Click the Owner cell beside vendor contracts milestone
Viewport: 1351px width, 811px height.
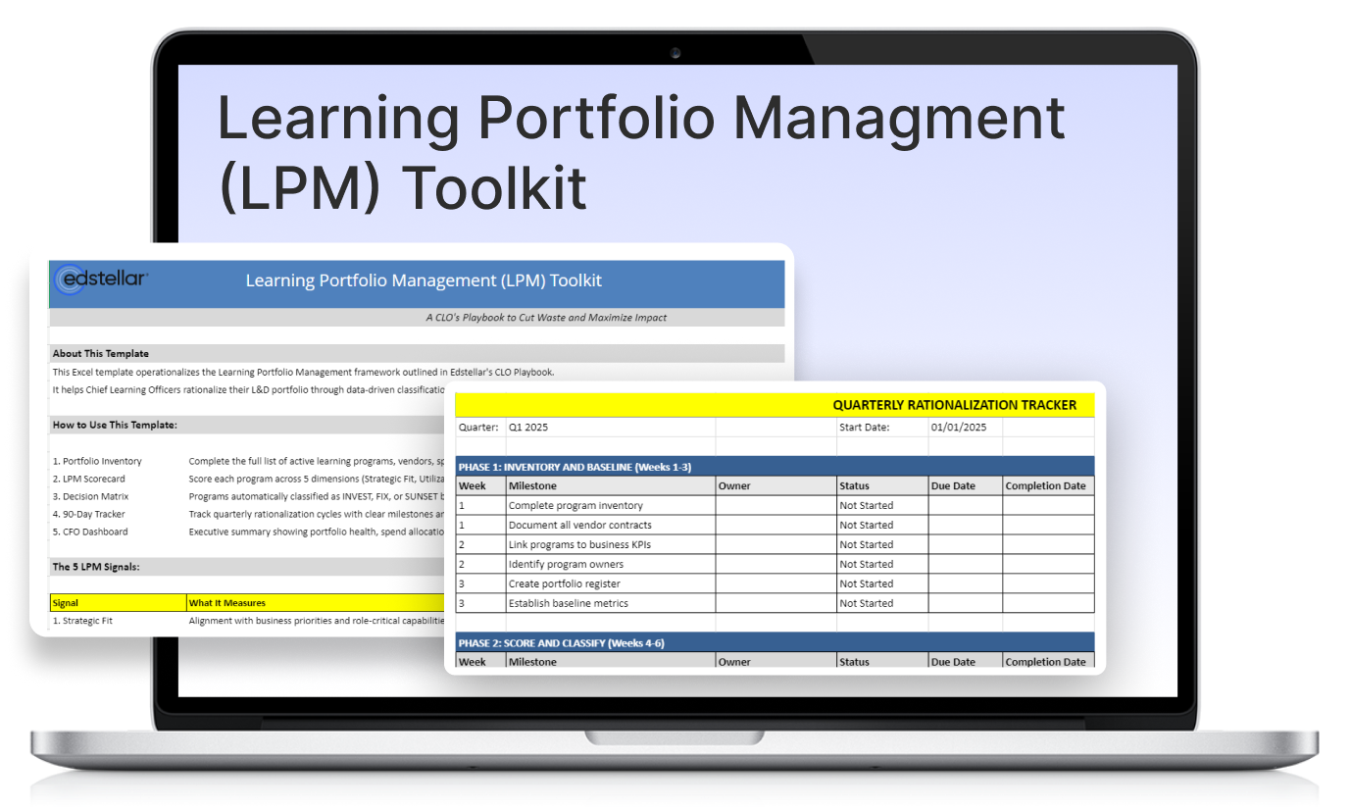tap(776, 525)
